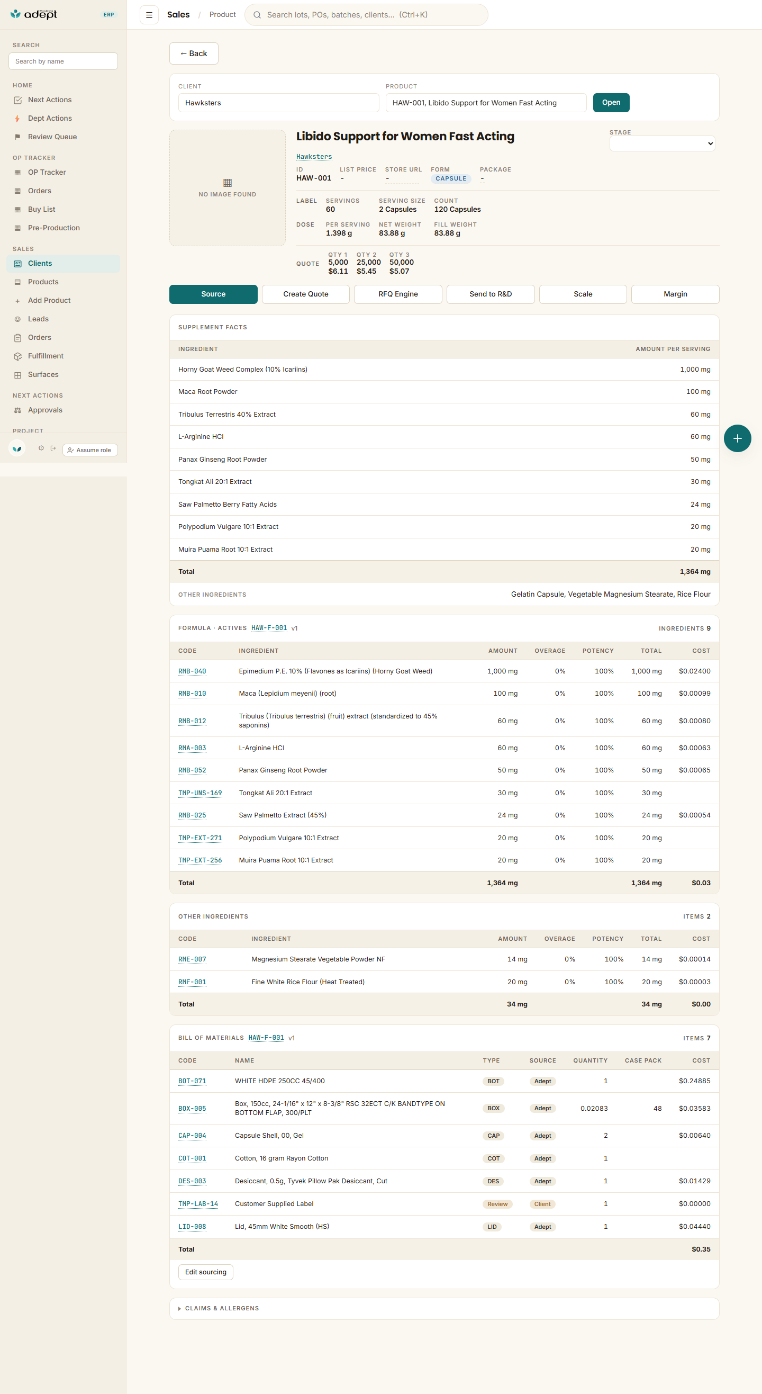Open Orders under the Sales section
762x1394 pixels.
(x=63, y=338)
